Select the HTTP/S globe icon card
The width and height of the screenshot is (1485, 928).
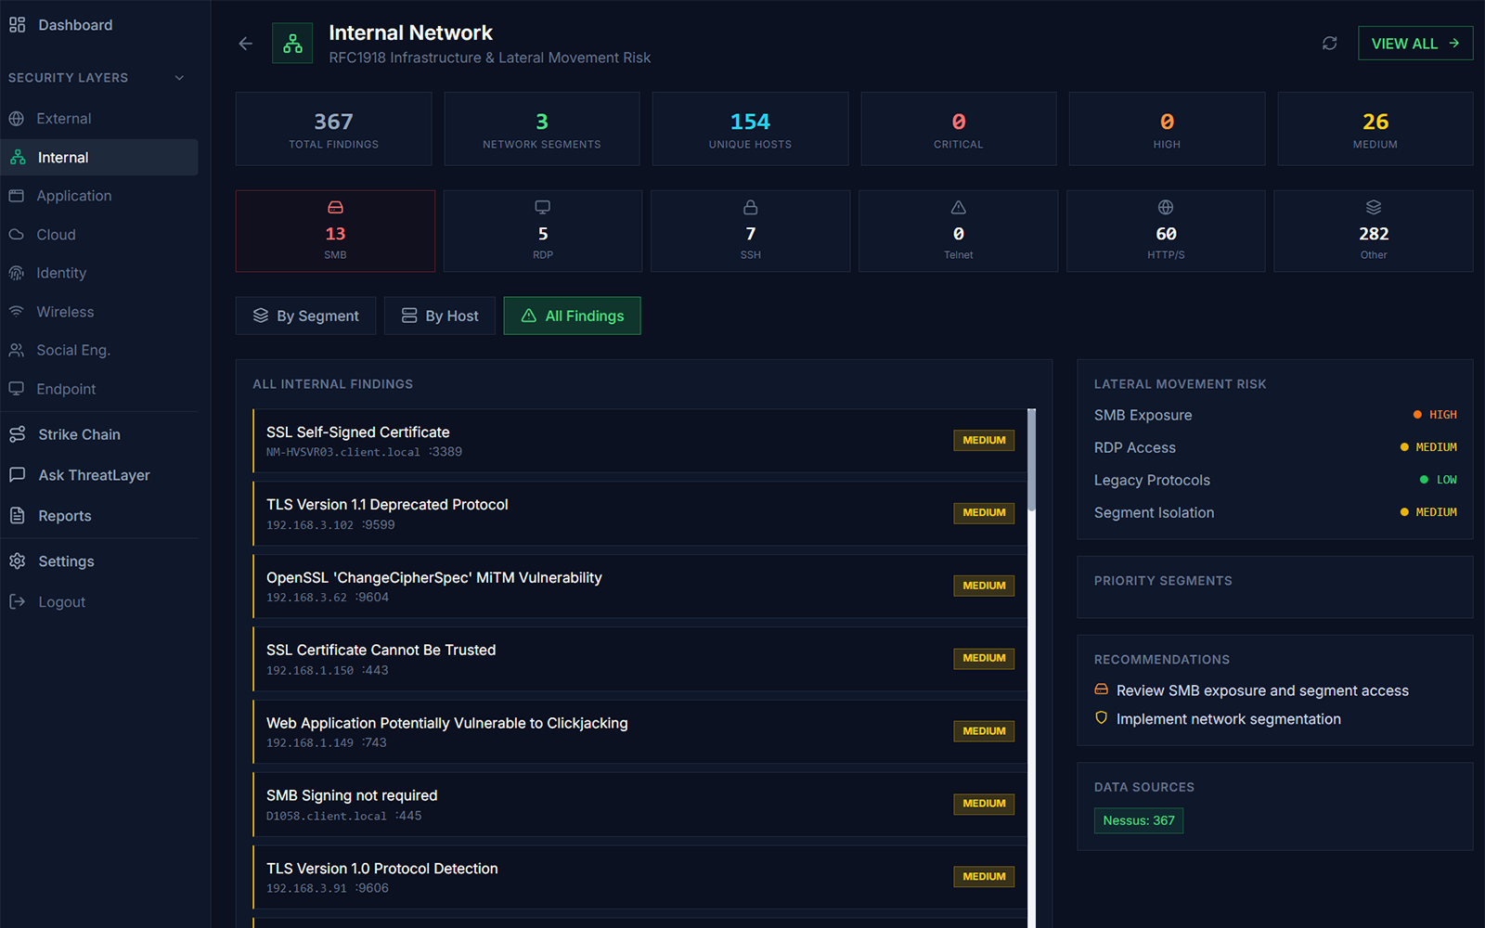pyautogui.click(x=1166, y=207)
